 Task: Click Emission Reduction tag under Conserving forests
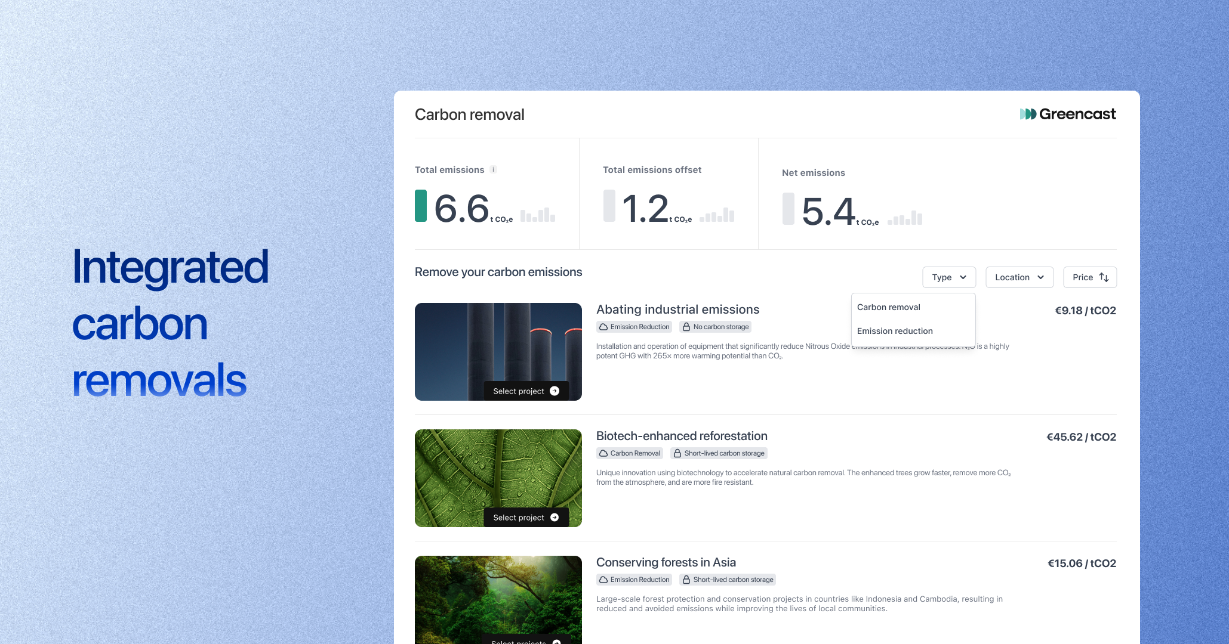634,580
